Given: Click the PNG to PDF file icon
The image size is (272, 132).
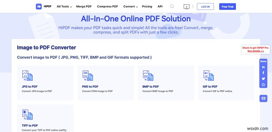Looking at the screenshot, I should pyautogui.click(x=88, y=76).
